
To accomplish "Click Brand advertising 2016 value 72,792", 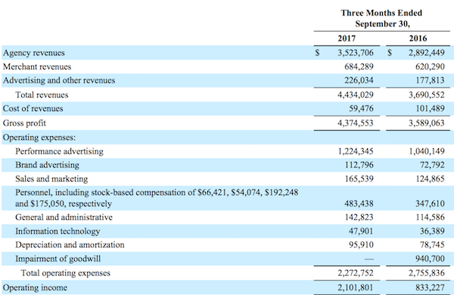I will 432,165.
